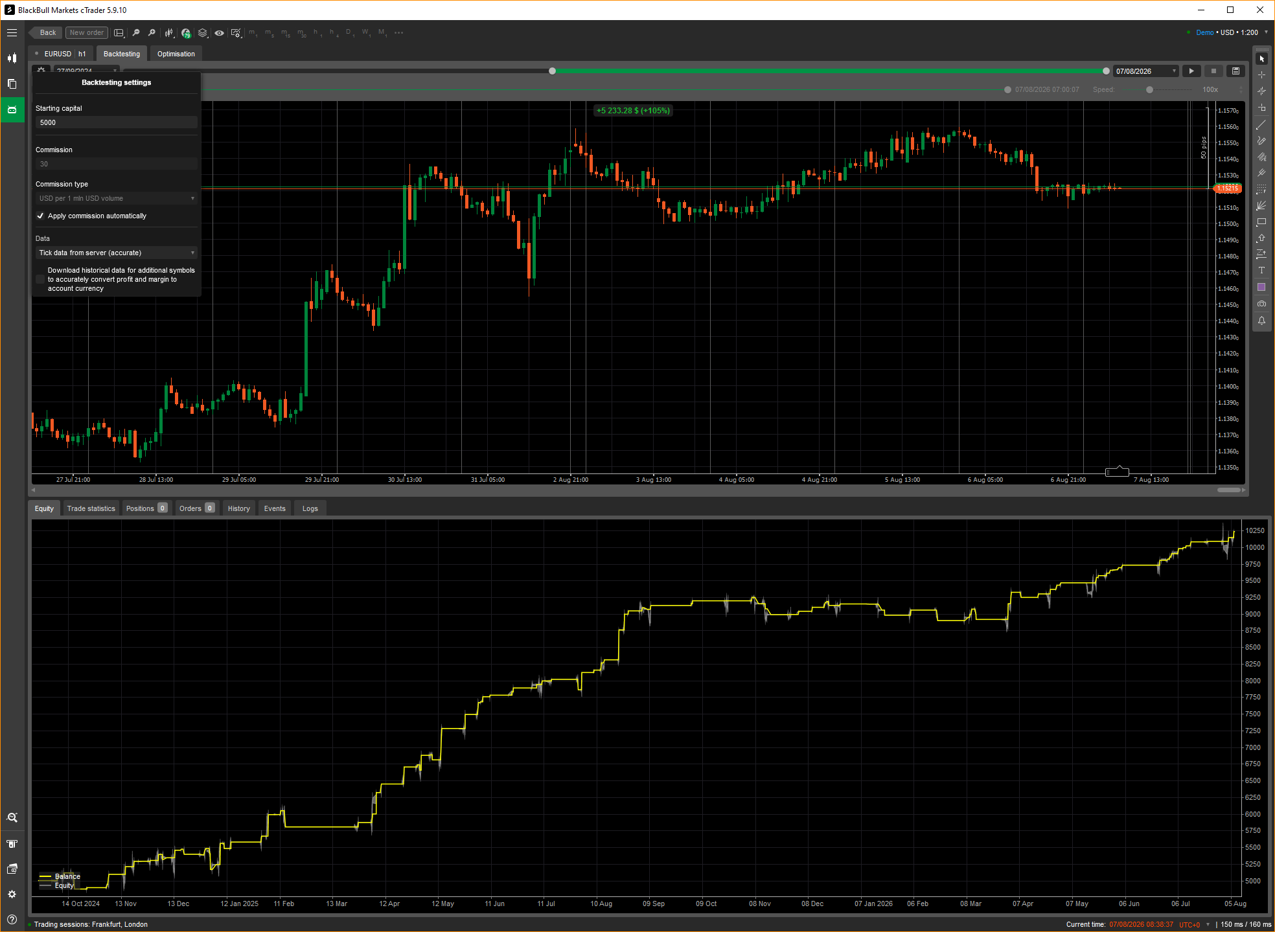Open the sidebar icon above the wallet
The height and width of the screenshot is (932, 1275).
(x=12, y=844)
